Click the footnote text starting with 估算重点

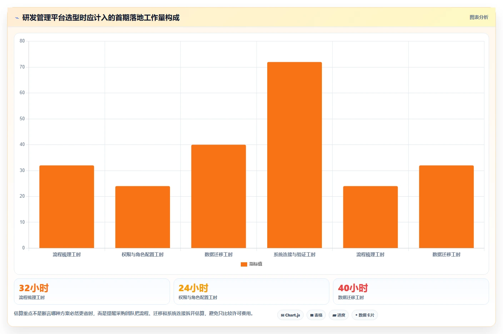tap(134, 313)
